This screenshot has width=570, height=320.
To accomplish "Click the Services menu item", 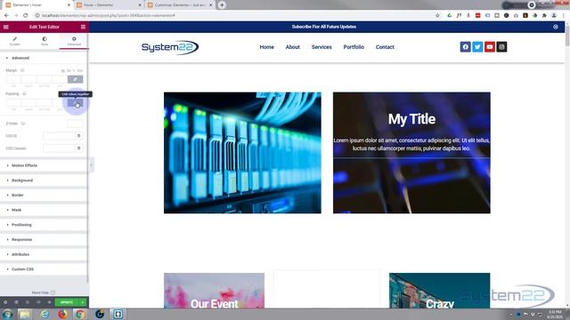I will (x=322, y=47).
